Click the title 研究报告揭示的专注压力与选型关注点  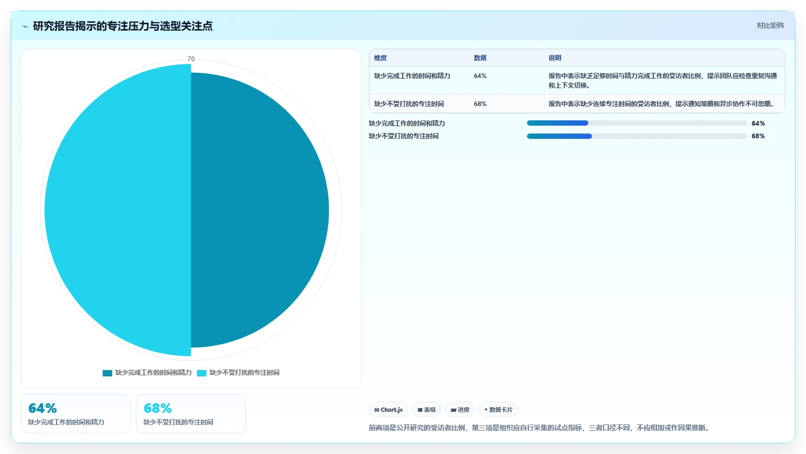coord(123,26)
